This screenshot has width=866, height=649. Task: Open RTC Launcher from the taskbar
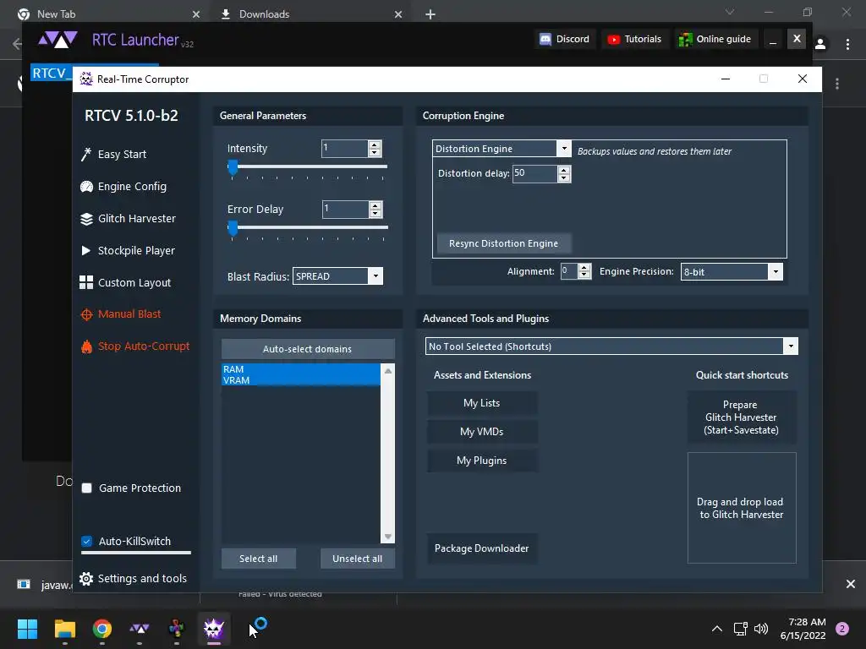[140, 629]
